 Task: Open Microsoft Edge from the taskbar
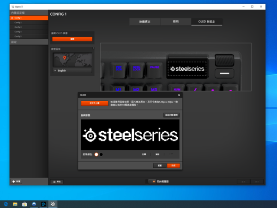coord(6,203)
